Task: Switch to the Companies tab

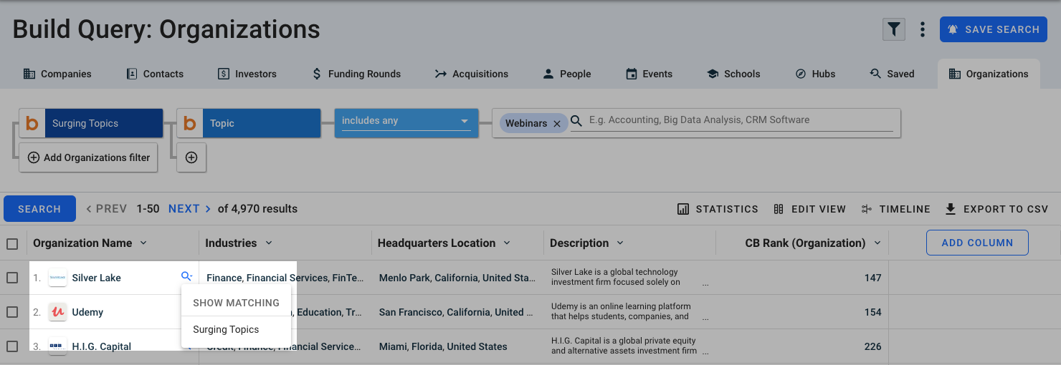Action: pyautogui.click(x=57, y=74)
